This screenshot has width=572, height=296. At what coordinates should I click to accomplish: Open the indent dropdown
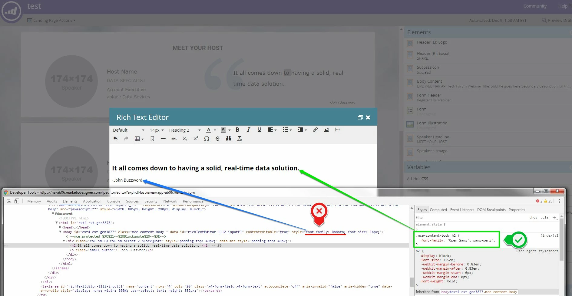click(302, 130)
